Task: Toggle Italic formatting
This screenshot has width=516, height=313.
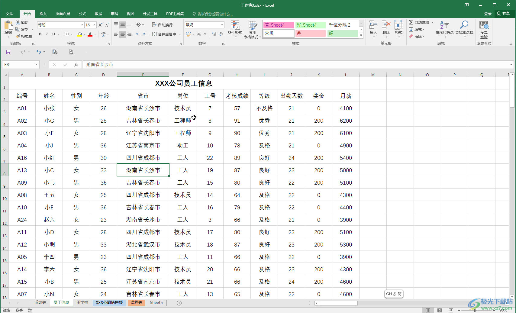Action: click(x=47, y=34)
